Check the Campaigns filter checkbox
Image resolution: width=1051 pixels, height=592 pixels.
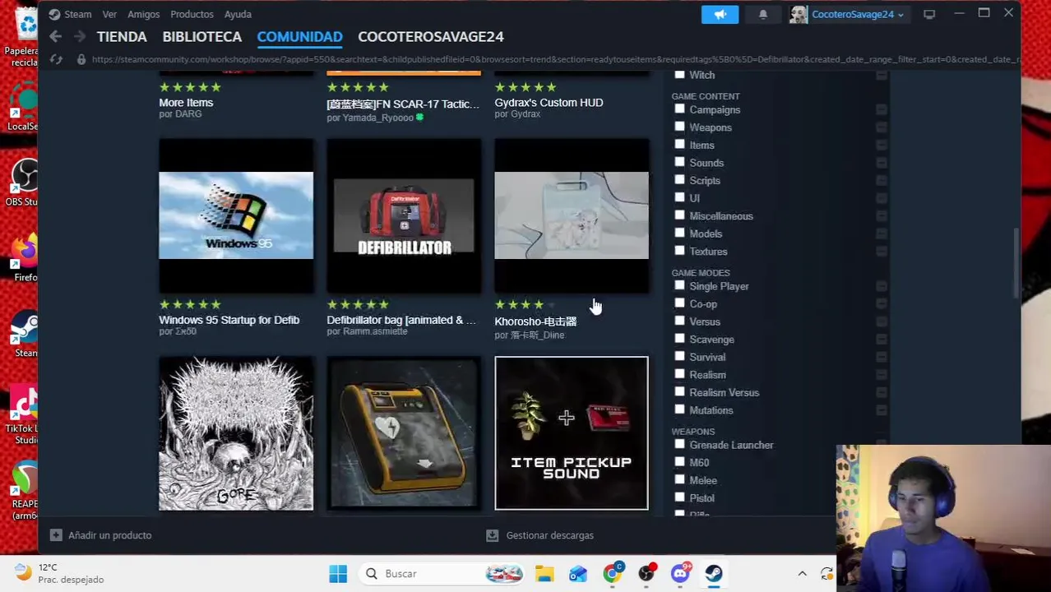(679, 109)
